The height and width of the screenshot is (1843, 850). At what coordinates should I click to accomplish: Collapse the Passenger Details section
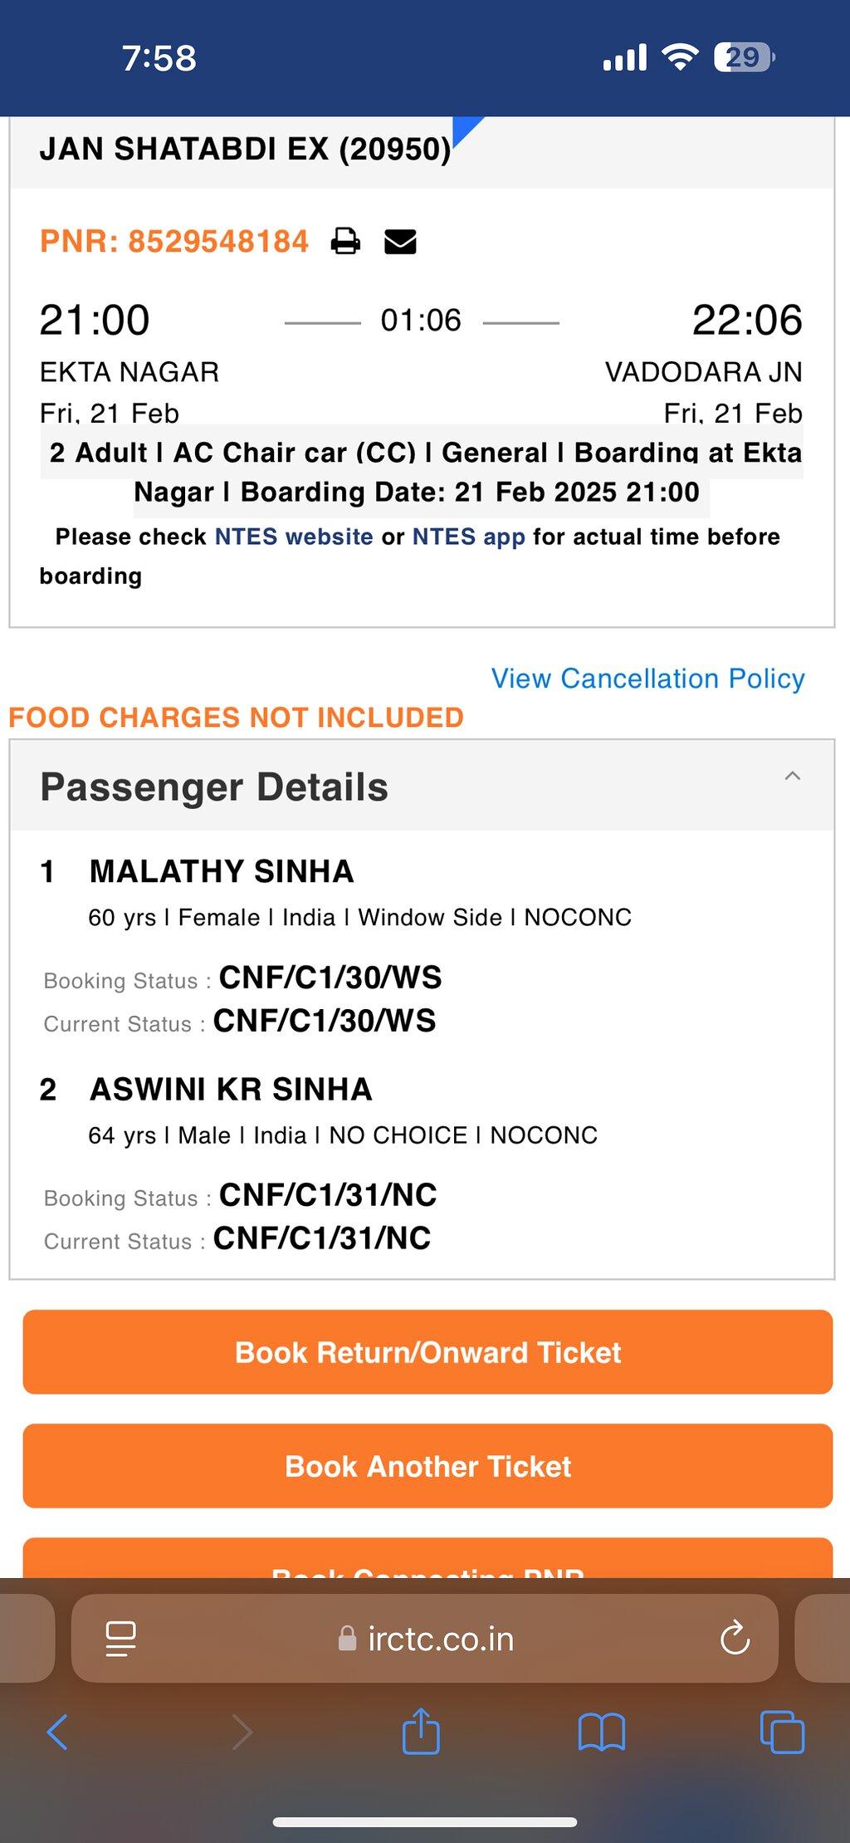[x=793, y=776]
